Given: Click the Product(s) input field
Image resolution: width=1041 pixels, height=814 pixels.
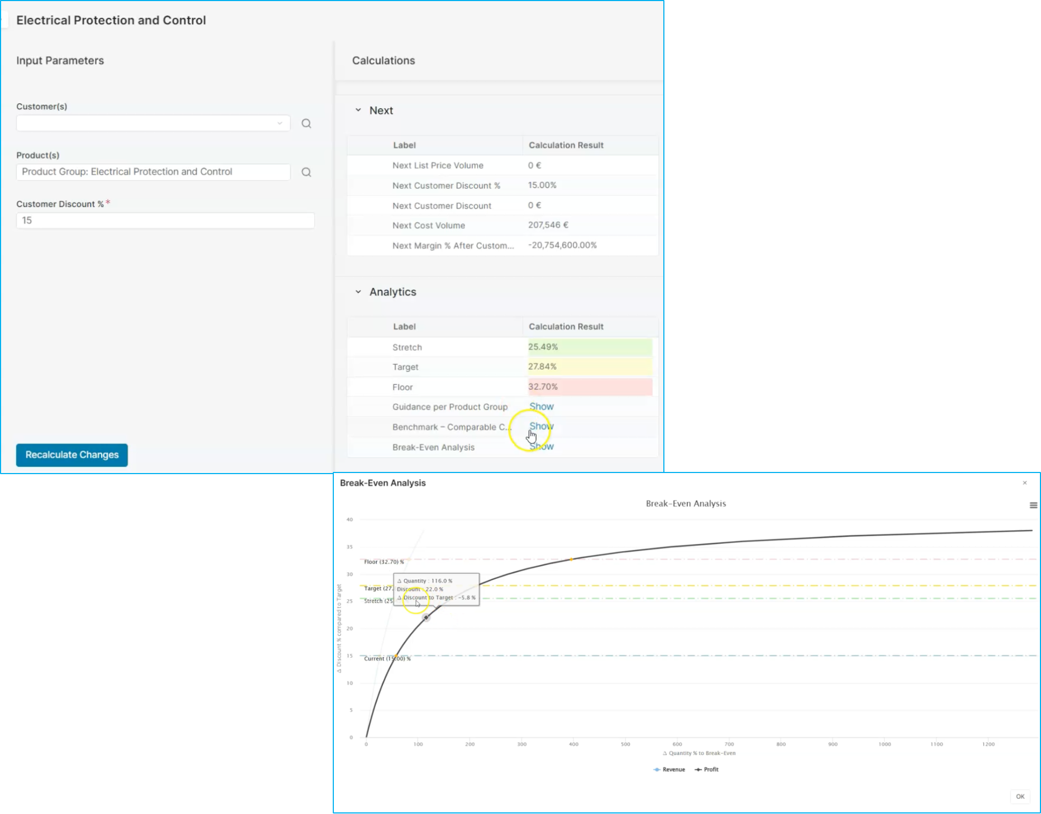Looking at the screenshot, I should pos(153,172).
